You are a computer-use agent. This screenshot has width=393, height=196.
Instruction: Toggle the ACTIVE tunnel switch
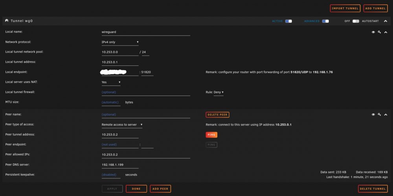[288, 21]
